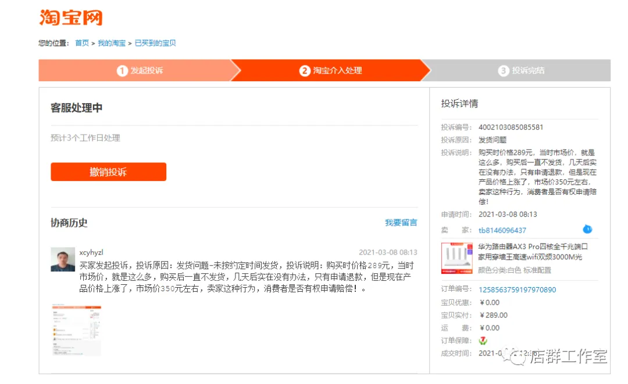
Task: Open 我的淘宝 breadcrumb link
Action: pos(111,43)
